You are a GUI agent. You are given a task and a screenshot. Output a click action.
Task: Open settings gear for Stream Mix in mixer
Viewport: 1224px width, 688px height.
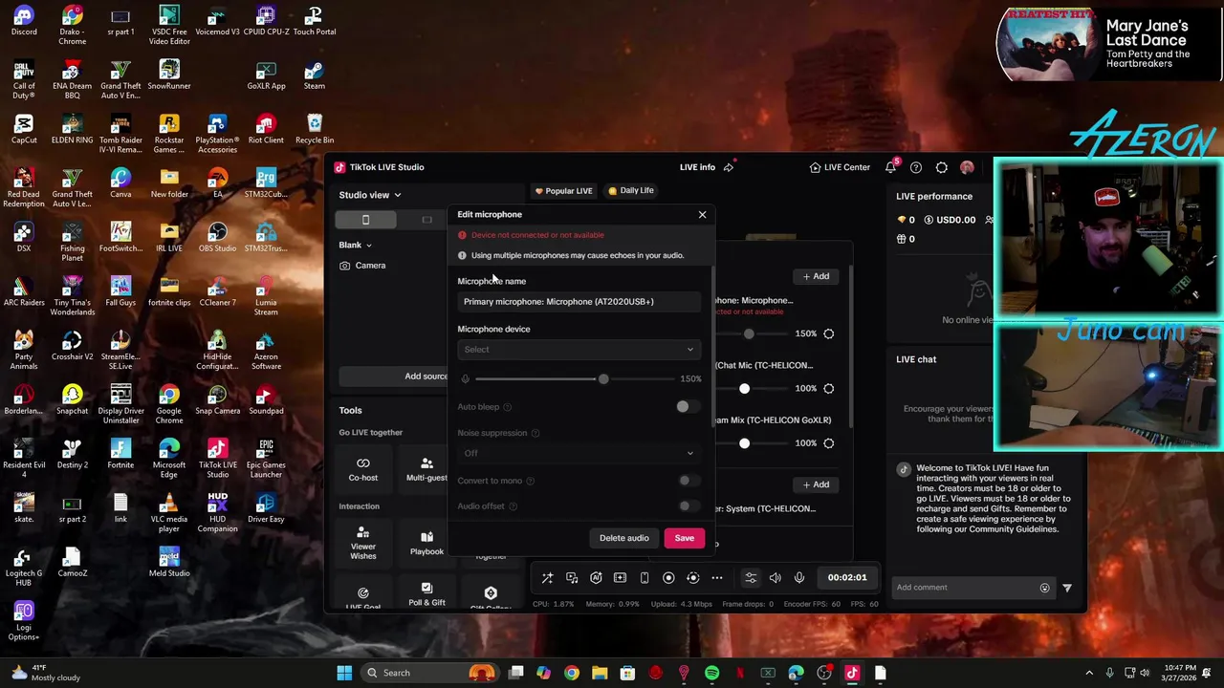click(829, 443)
